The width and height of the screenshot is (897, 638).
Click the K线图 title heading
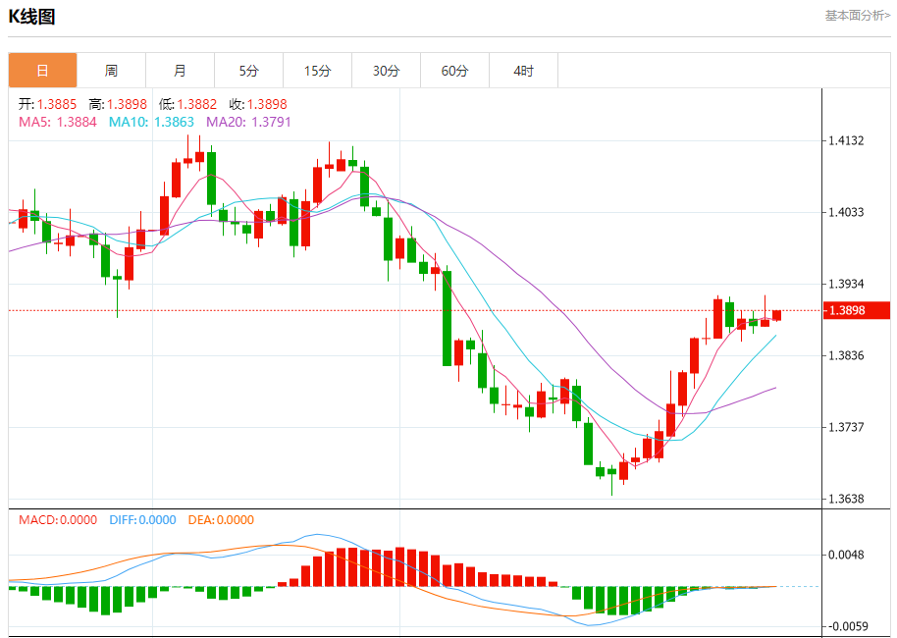(32, 17)
